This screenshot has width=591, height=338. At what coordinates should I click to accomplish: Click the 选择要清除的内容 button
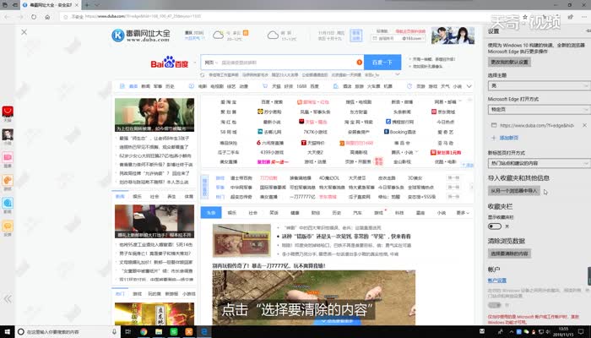point(509,253)
